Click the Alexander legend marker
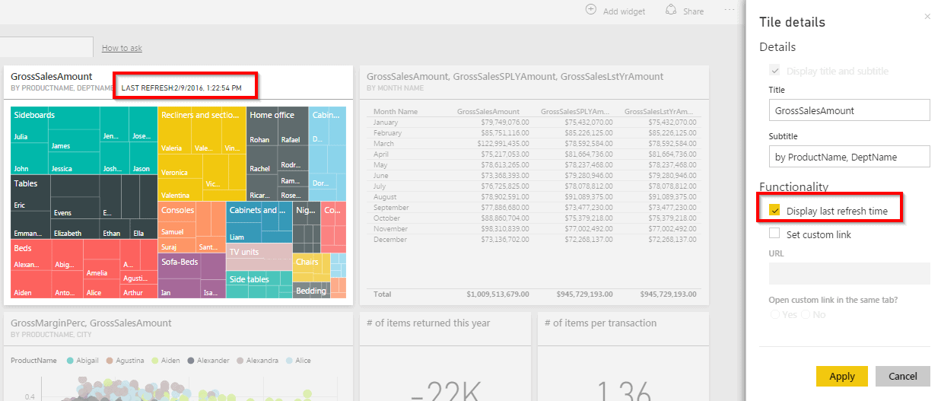This screenshot has width=941, height=401. tap(191, 361)
